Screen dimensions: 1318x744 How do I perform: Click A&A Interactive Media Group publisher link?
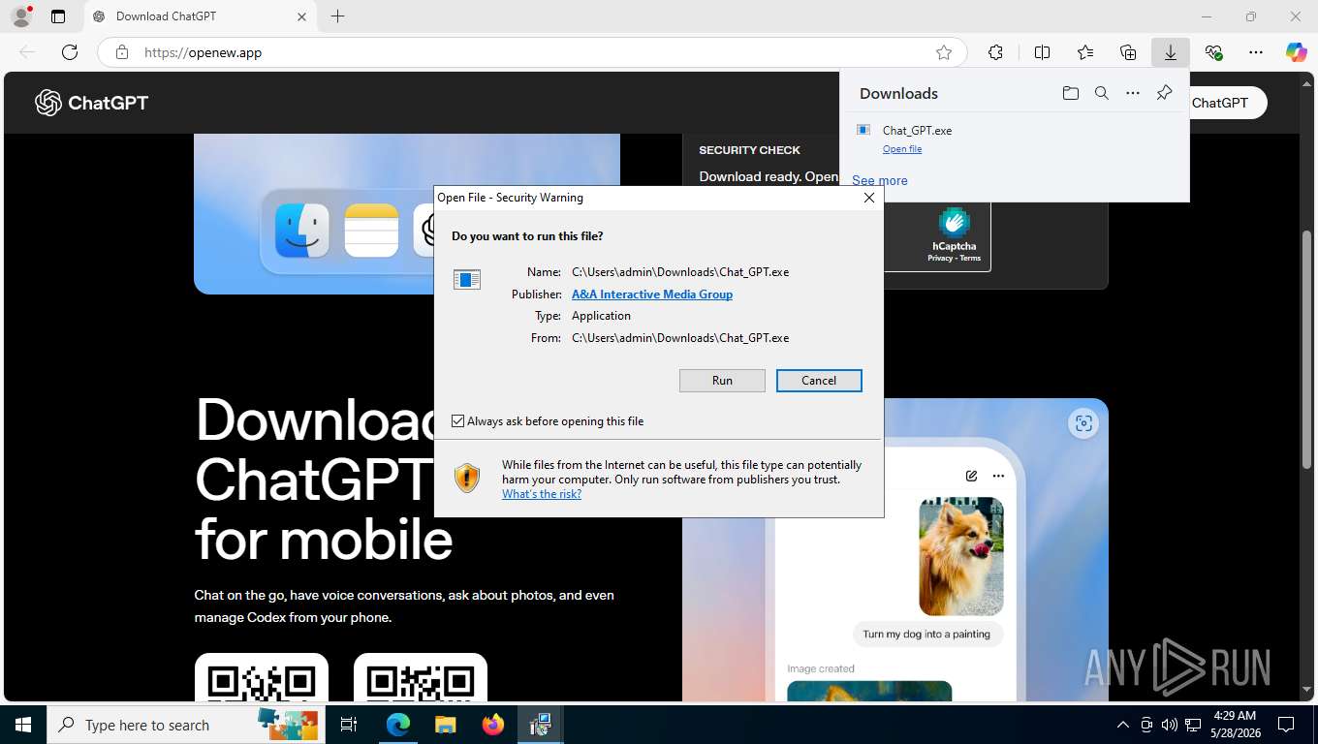pyautogui.click(x=652, y=294)
